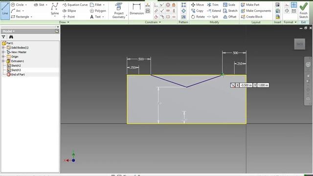Select the Fillet tool
Image resolution: width=313 pixels, height=176 pixels.
96,4
